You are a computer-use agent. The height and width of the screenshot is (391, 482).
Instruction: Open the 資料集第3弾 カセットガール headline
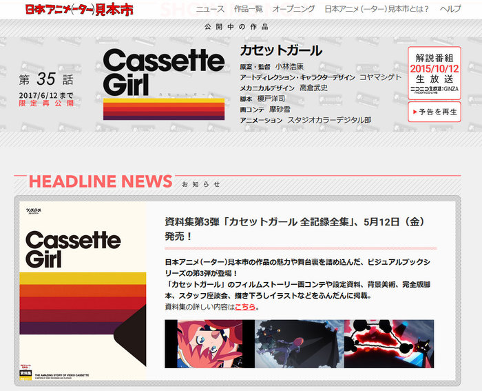tap(295, 229)
